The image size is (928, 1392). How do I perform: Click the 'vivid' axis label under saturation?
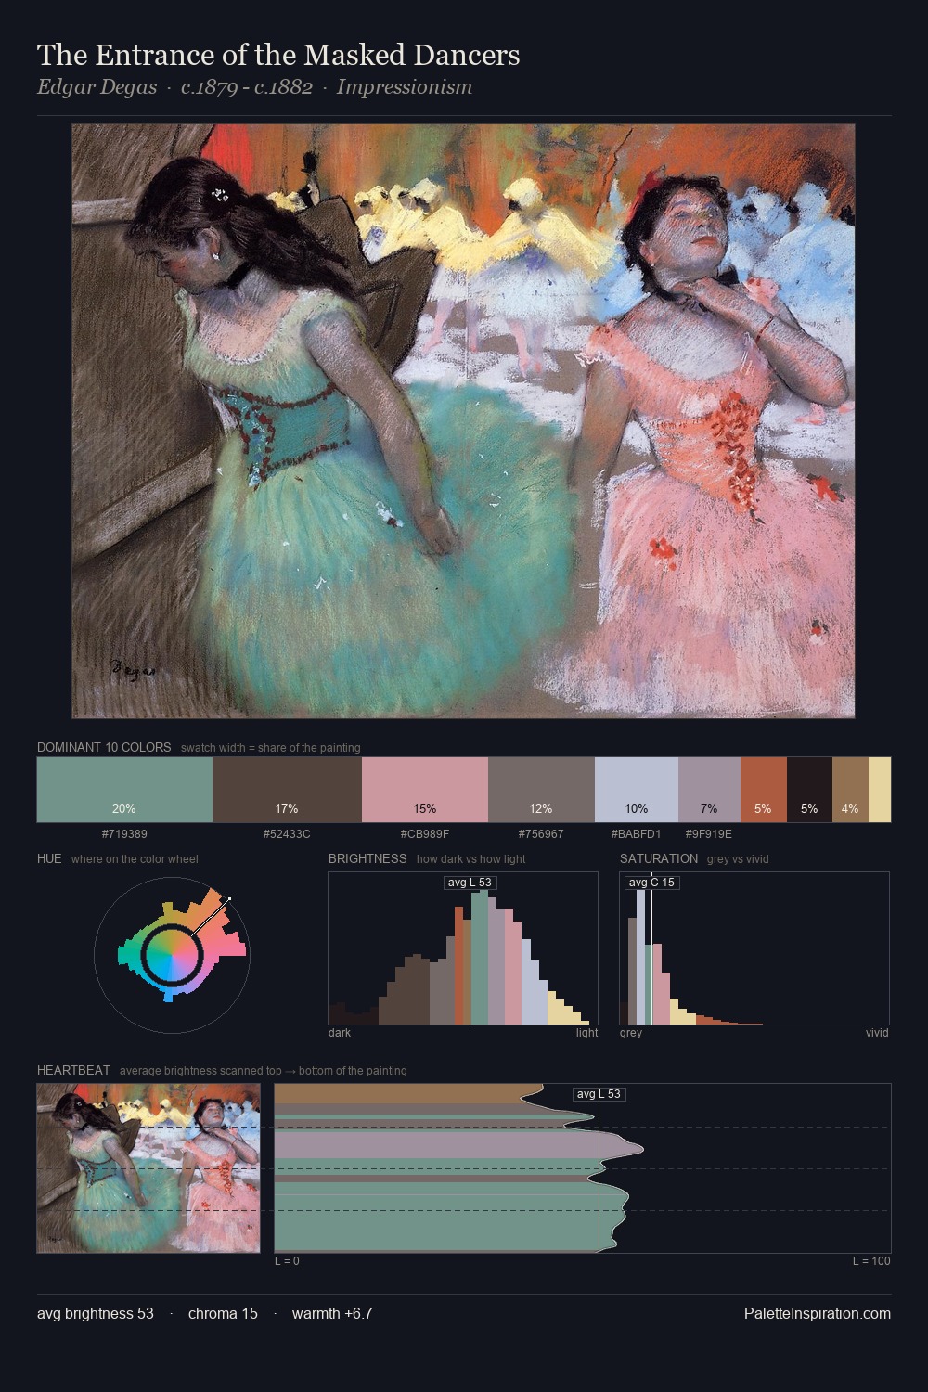click(877, 1033)
